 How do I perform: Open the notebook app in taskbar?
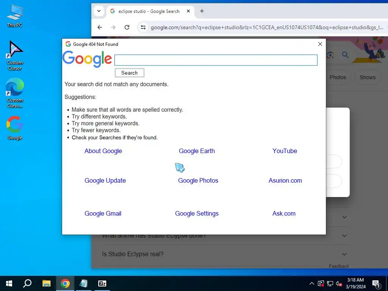[x=84, y=283]
